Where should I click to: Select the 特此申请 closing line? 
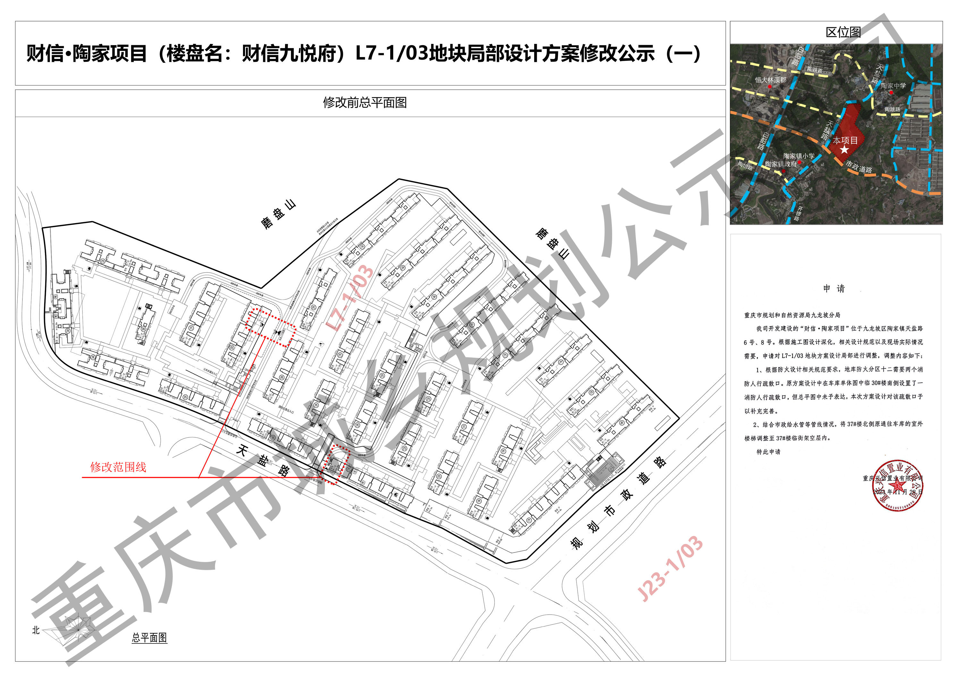(x=768, y=452)
